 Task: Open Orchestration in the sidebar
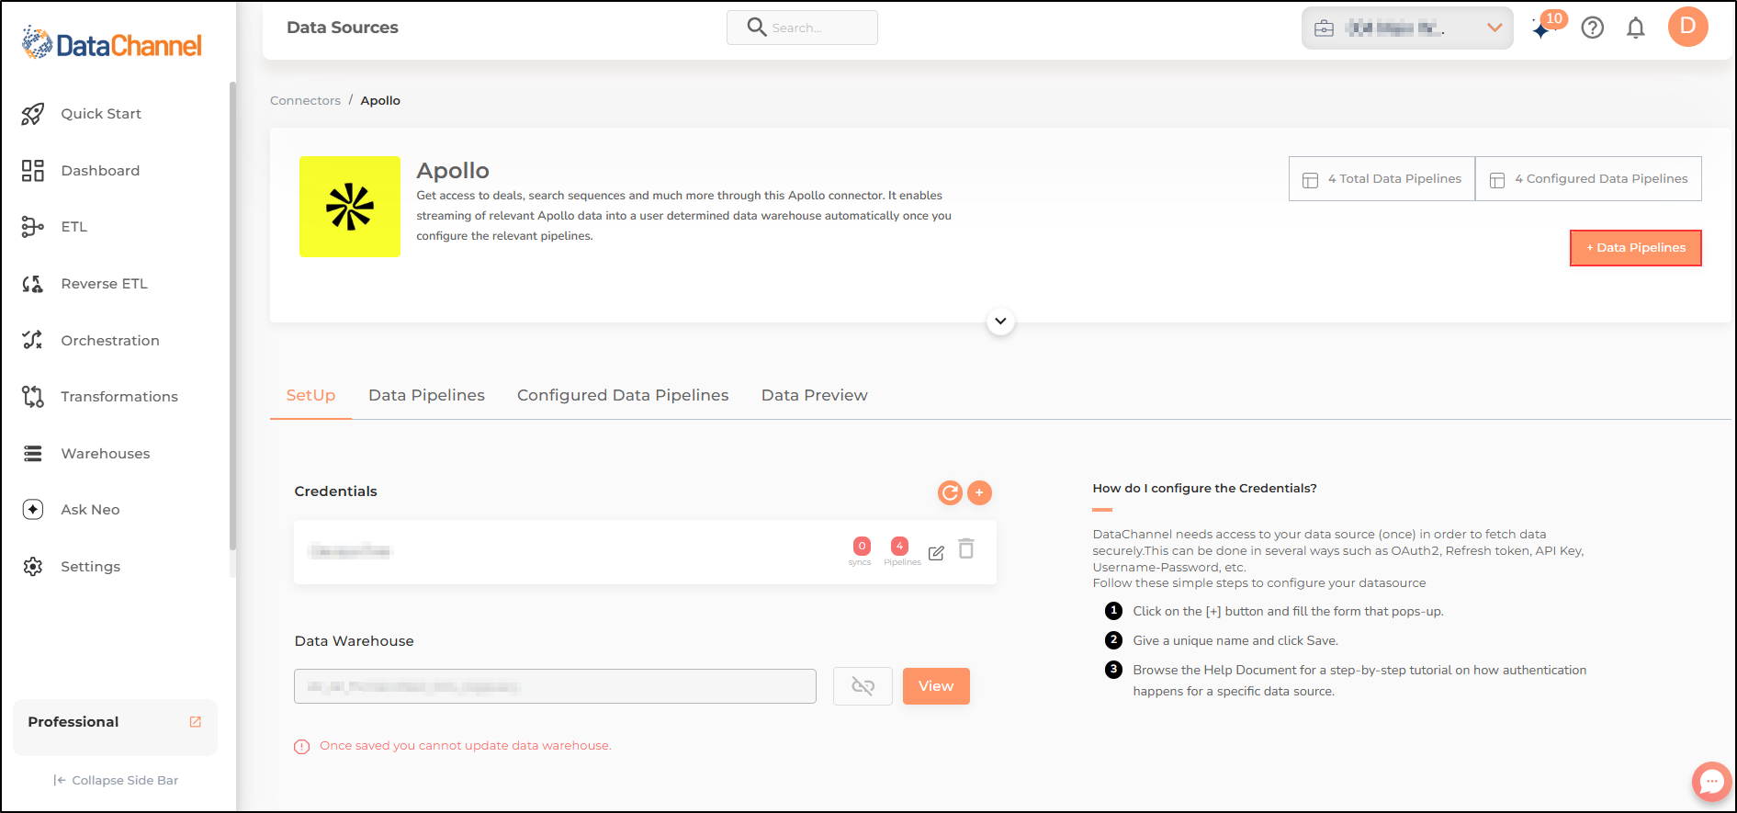pyautogui.click(x=110, y=341)
